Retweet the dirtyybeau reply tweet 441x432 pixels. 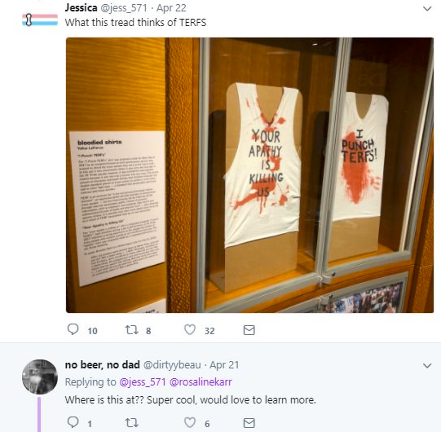click(131, 422)
